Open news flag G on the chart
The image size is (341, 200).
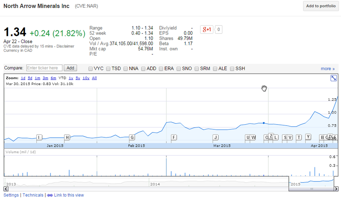pos(132,137)
